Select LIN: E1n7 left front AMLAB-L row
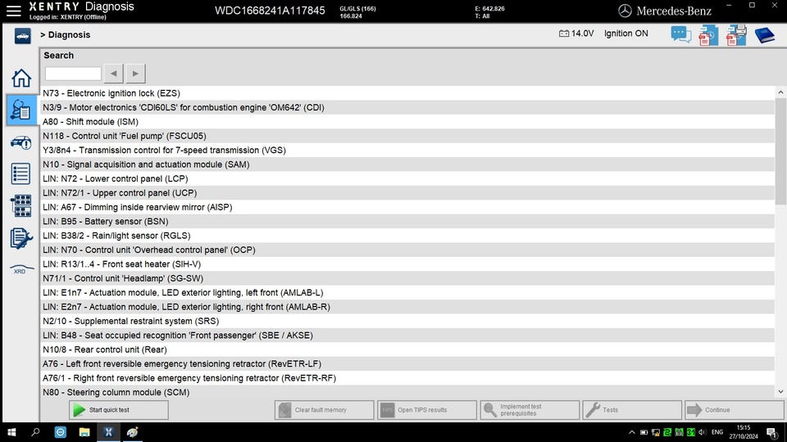Screen dimensions: 787x442 (x=407, y=293)
